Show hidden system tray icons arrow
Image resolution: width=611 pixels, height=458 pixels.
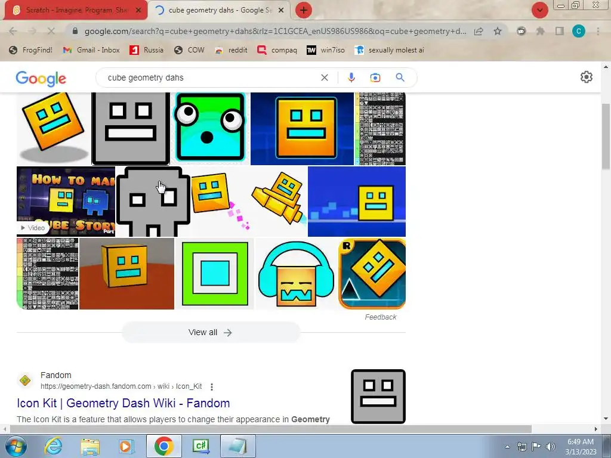point(507,447)
